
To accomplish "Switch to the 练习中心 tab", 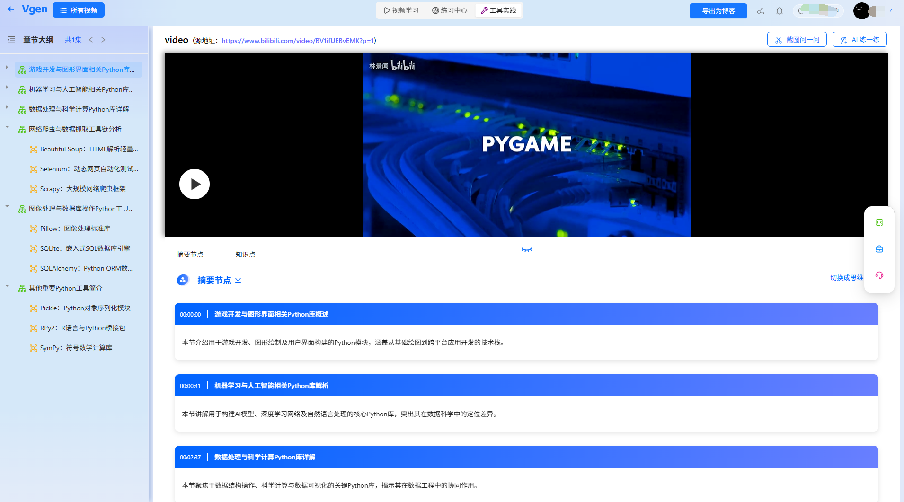I will click(450, 10).
